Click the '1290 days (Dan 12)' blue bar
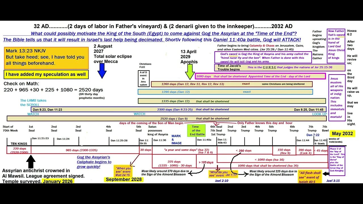 tap(225, 92)
